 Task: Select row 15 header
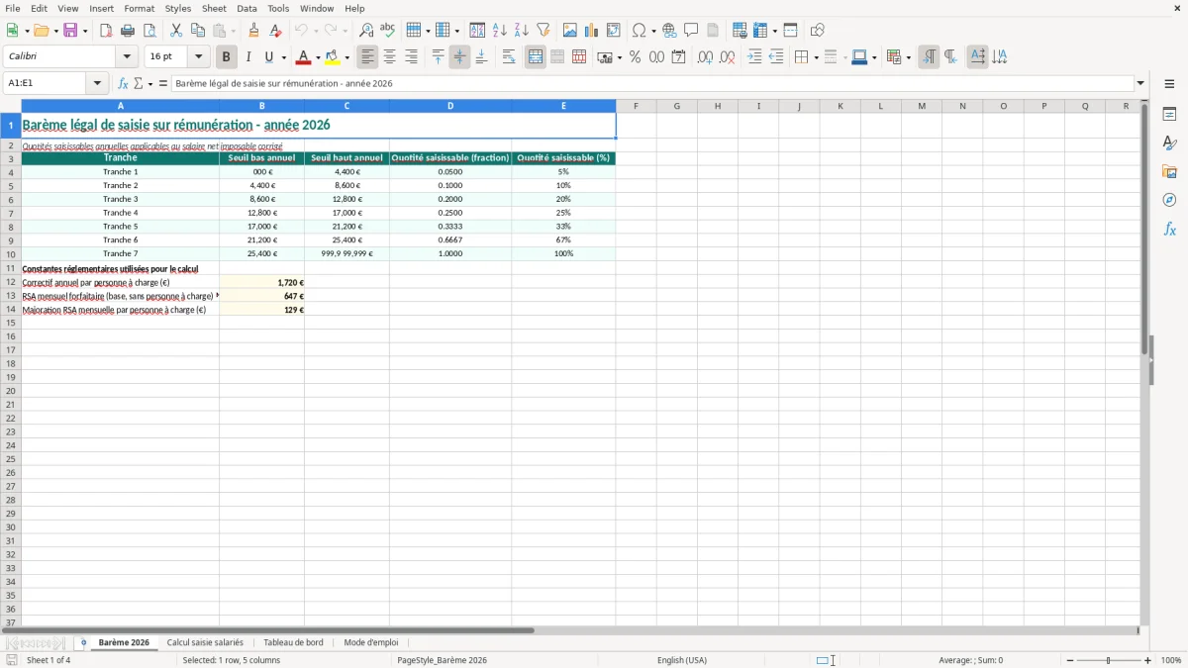[11, 323]
